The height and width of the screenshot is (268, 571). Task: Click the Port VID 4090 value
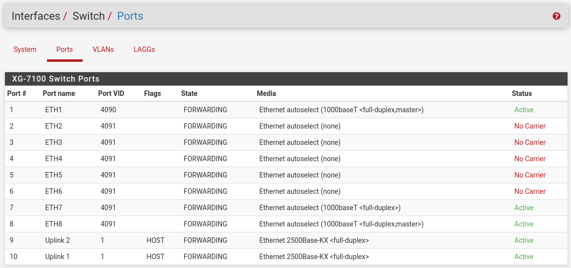pyautogui.click(x=108, y=110)
